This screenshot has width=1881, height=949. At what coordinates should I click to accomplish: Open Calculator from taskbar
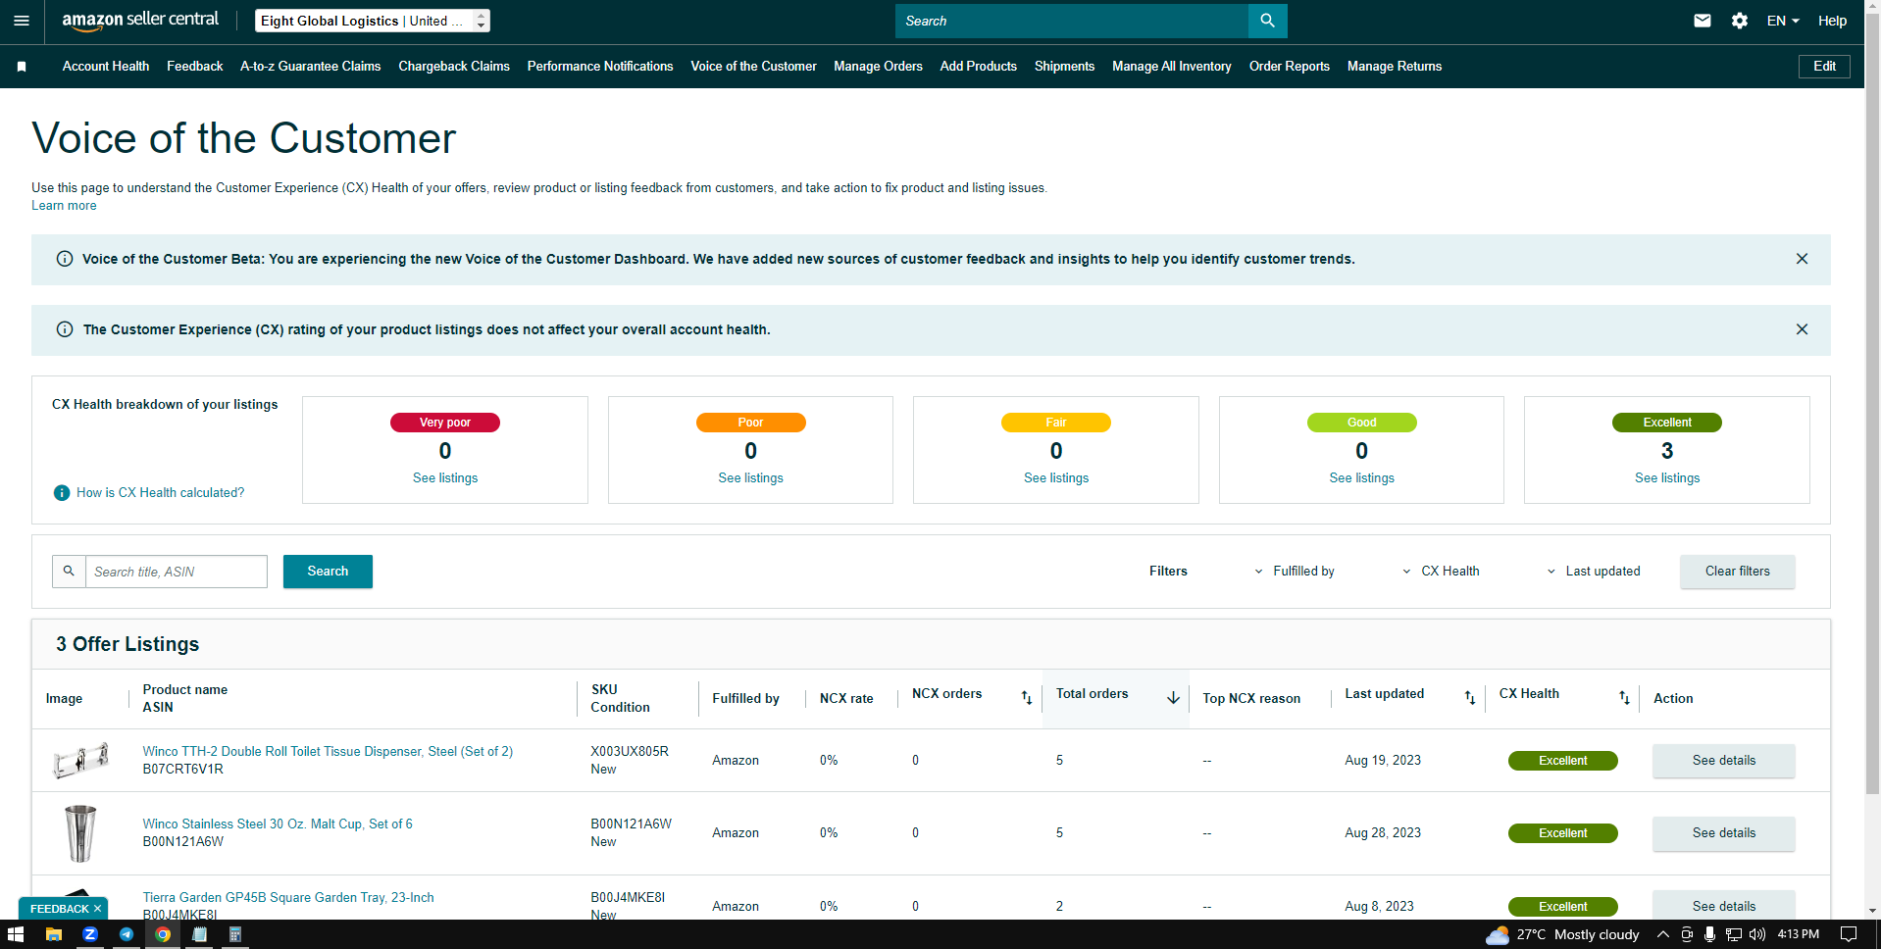coord(235,934)
